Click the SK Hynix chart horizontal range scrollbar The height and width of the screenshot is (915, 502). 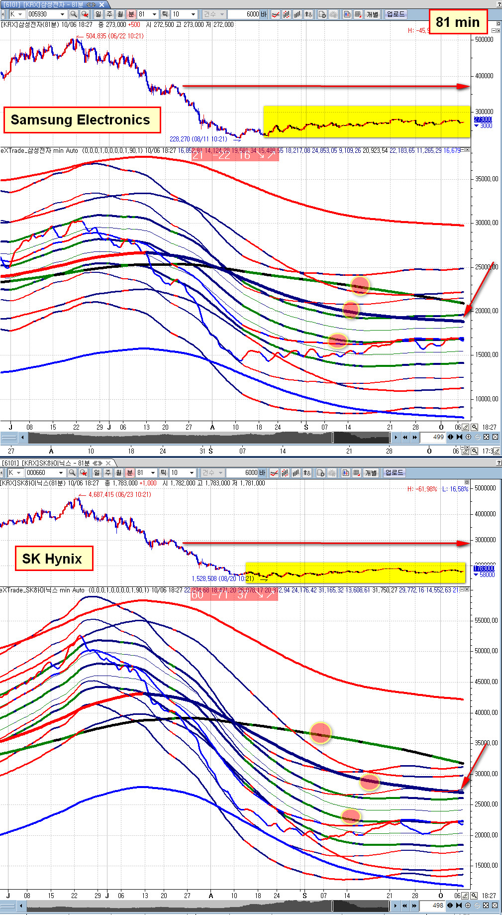pyautogui.click(x=209, y=906)
